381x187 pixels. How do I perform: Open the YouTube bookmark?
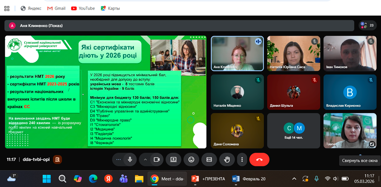pos(83,8)
